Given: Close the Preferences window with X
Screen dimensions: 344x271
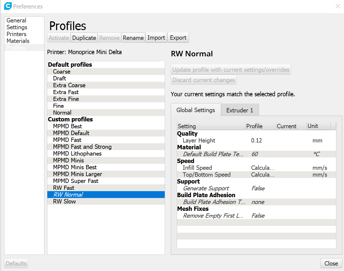Looking at the screenshot, I should coord(338,6).
